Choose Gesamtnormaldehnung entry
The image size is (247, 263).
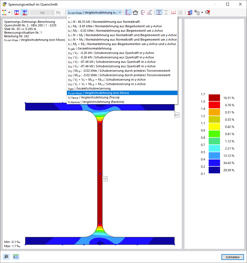pyautogui.click(x=122, y=48)
